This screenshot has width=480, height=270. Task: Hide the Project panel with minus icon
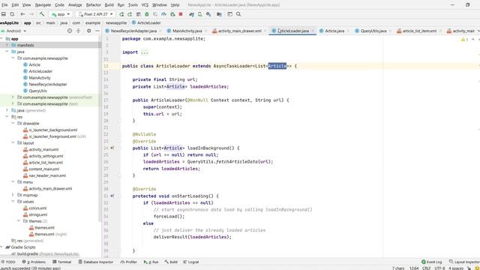pyautogui.click(x=97, y=31)
